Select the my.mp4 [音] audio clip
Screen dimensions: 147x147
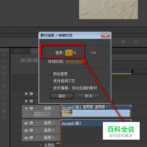(x=96, y=123)
